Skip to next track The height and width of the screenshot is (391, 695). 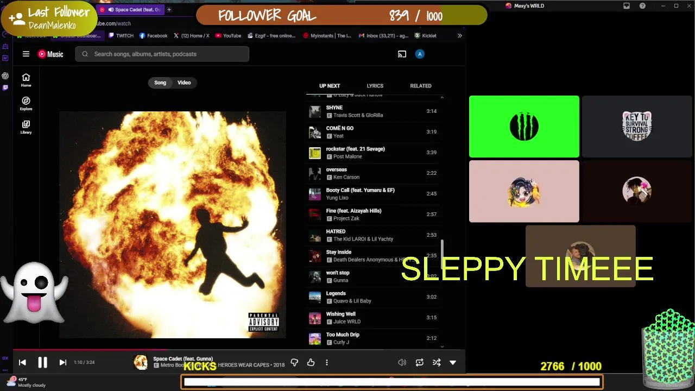coord(62,362)
